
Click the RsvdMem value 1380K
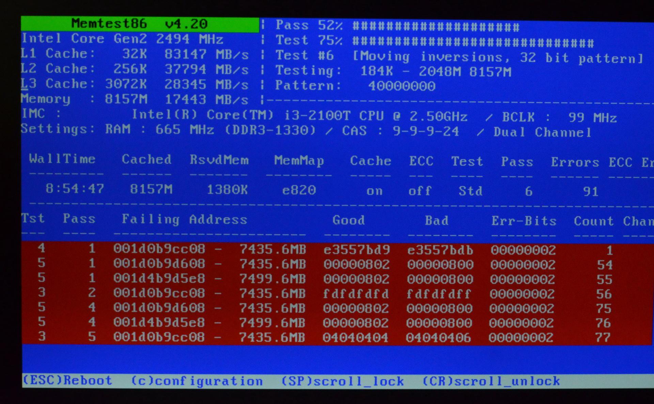pos(227,190)
